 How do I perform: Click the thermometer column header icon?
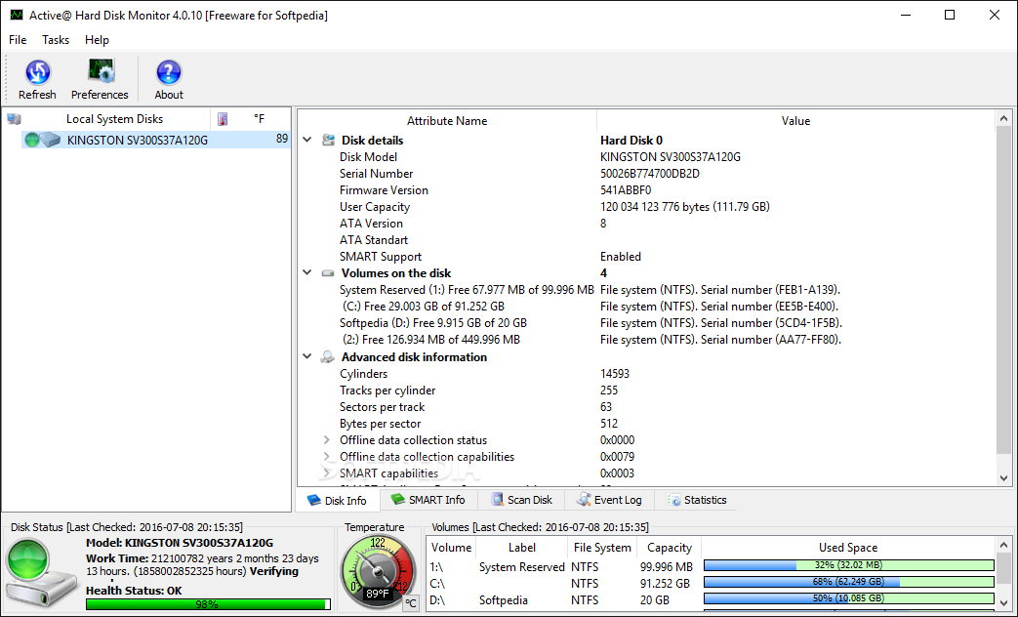223,119
